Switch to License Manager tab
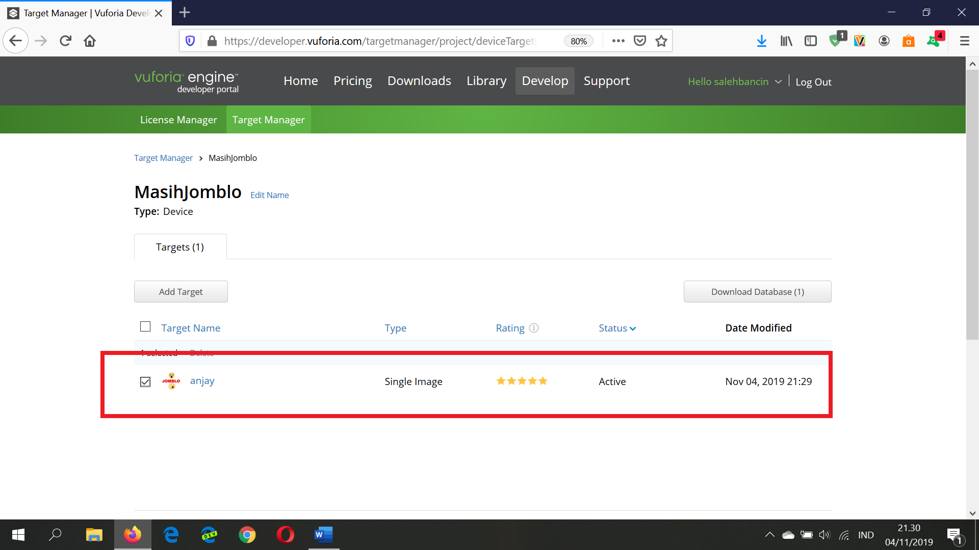Viewport: 979px width, 550px height. pos(178,120)
